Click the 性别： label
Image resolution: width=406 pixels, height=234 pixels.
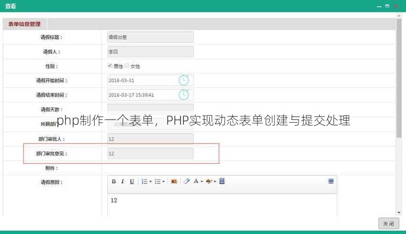pyautogui.click(x=52, y=66)
